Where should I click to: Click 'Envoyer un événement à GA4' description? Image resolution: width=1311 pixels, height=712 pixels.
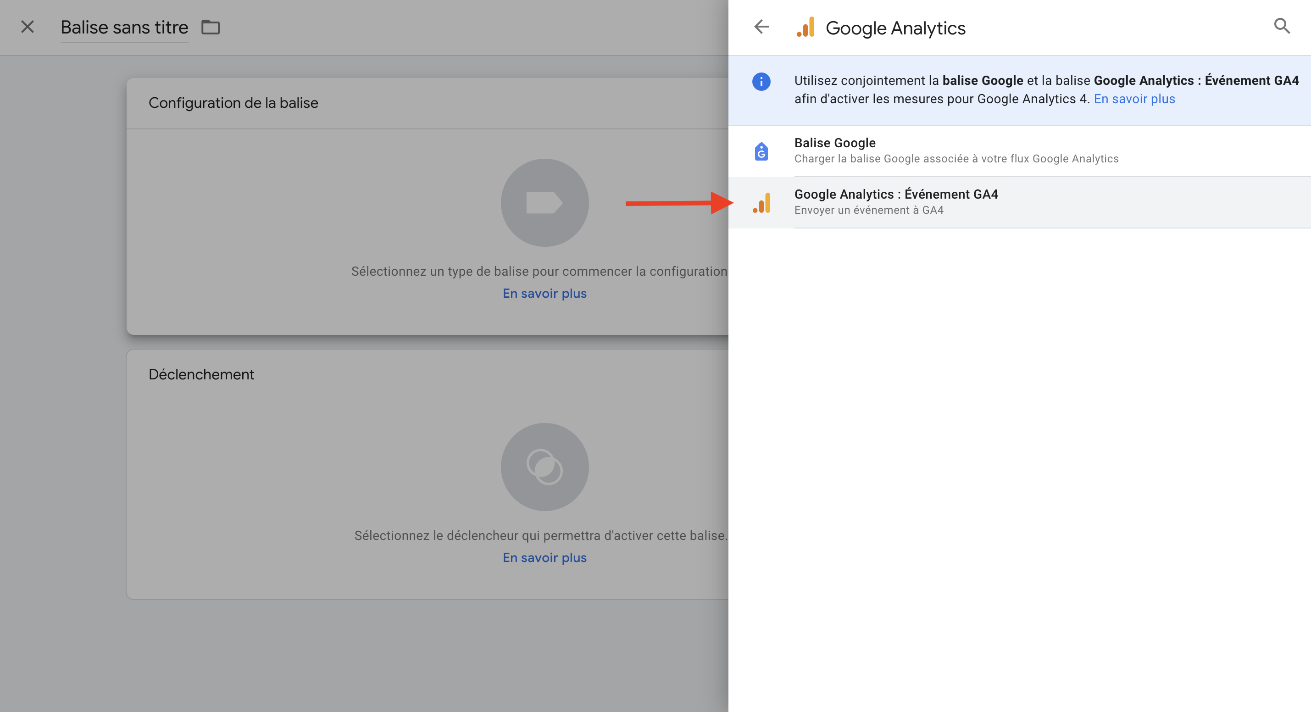click(869, 210)
